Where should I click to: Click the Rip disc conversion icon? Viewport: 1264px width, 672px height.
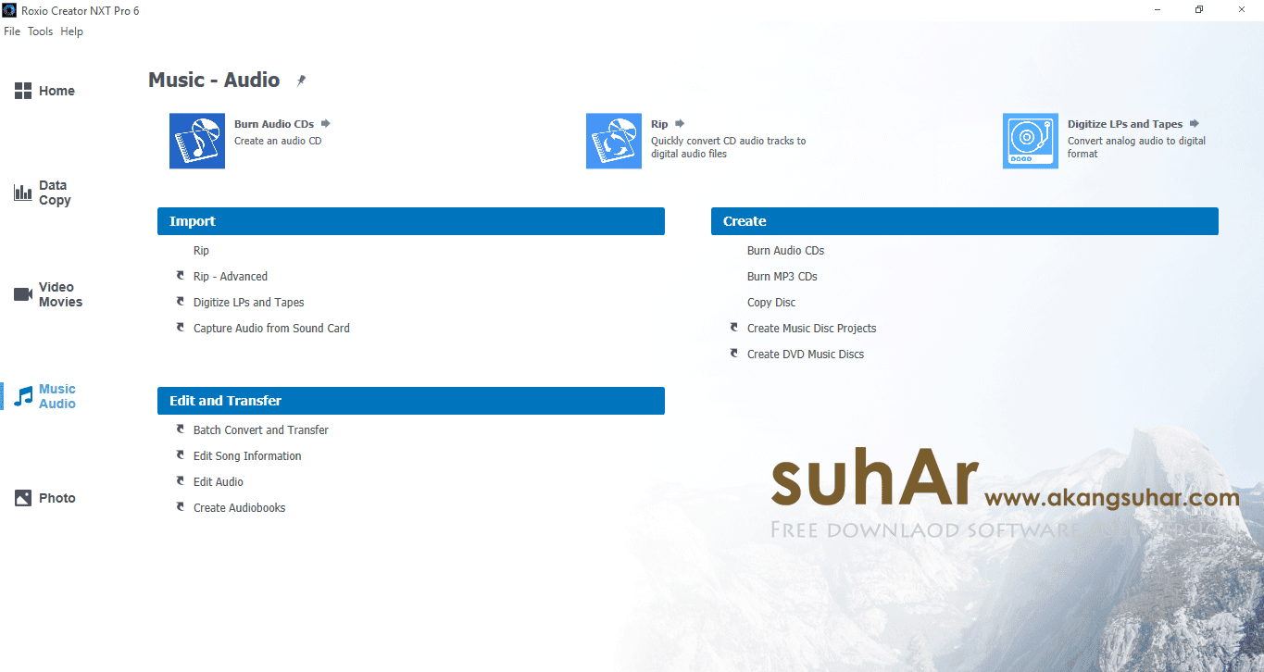coord(614,141)
